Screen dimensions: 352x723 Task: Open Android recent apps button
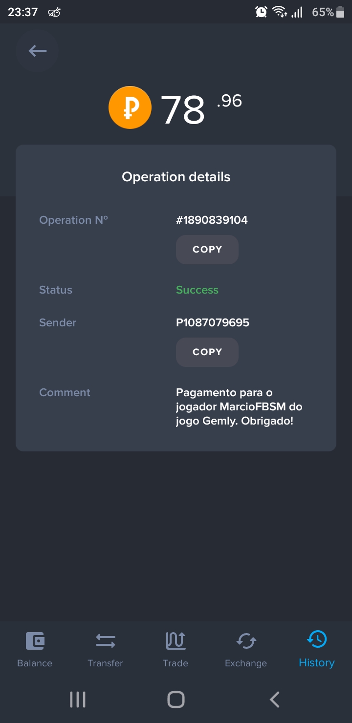pyautogui.click(x=78, y=700)
